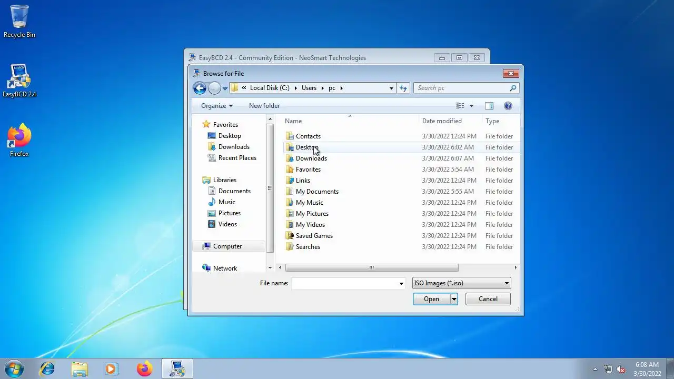The image size is (674, 379).
Task: Click Local Disk (C:) in address bar
Action: [270, 88]
